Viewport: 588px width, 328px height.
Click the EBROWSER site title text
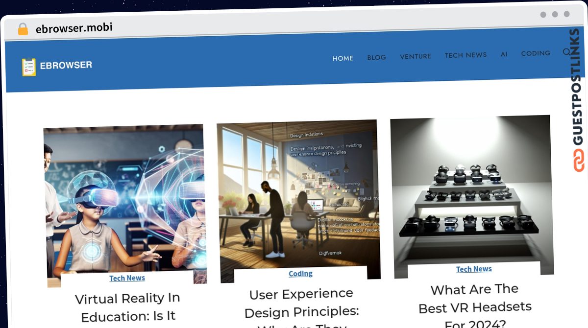pyautogui.click(x=66, y=65)
